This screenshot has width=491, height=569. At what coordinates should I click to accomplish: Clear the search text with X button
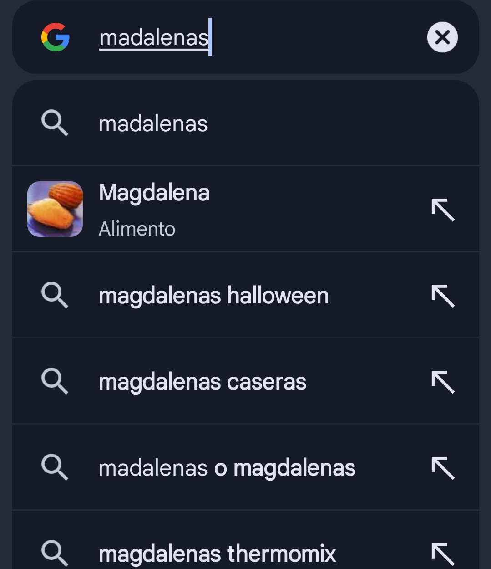point(442,37)
